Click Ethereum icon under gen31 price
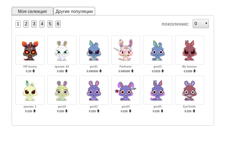Image resolution: width=231 pixels, height=144 pixels. (100, 71)
